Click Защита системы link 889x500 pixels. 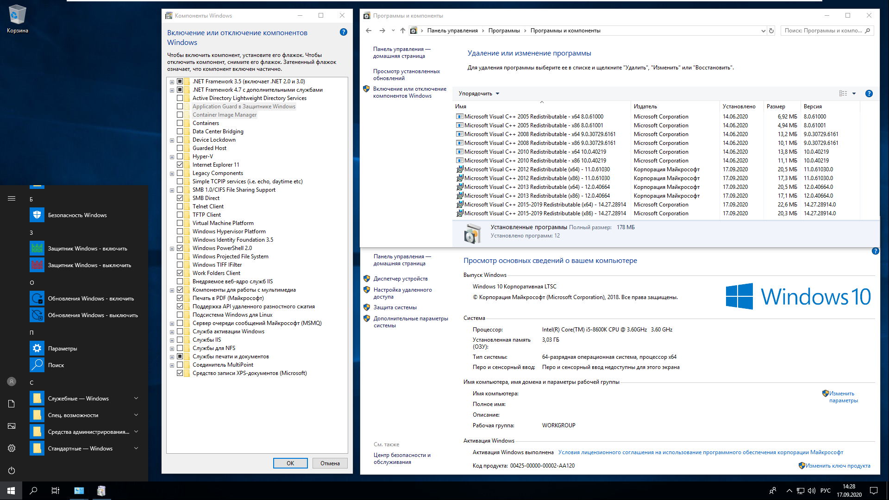(395, 307)
